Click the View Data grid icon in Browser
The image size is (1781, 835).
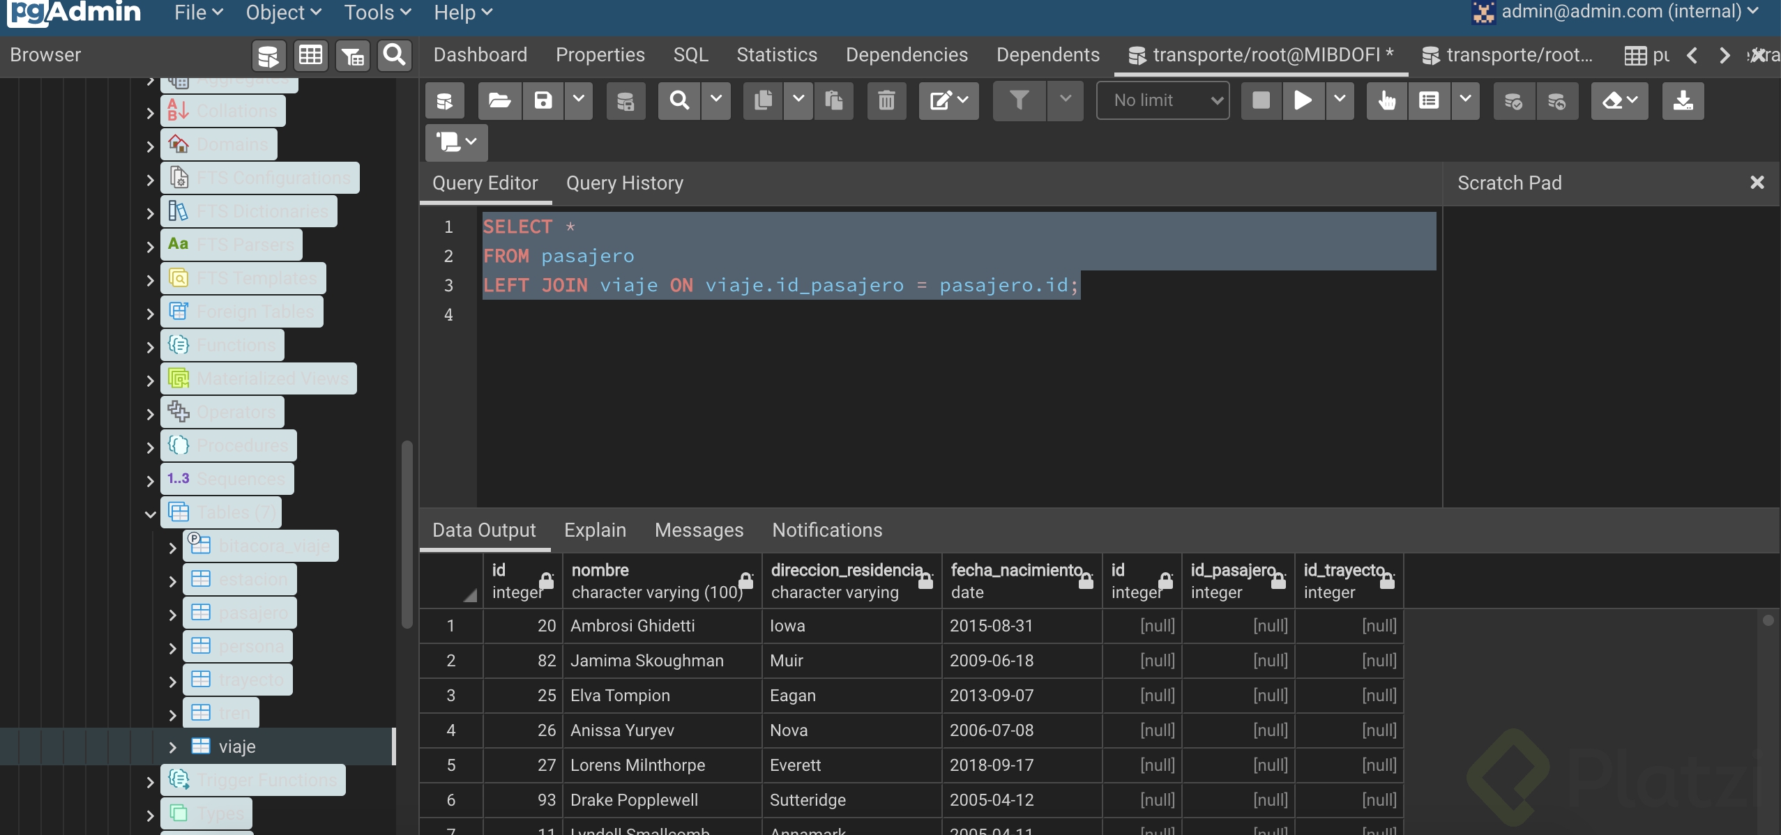(x=310, y=55)
